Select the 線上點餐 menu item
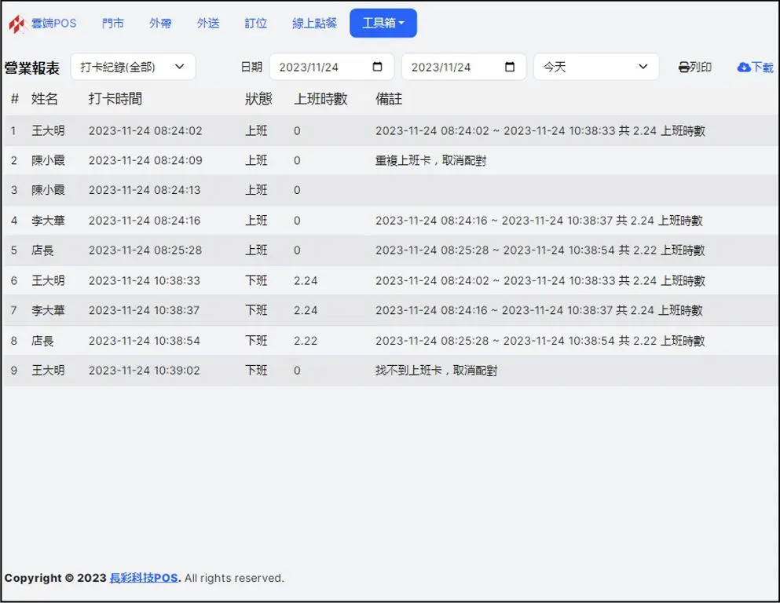 point(313,23)
